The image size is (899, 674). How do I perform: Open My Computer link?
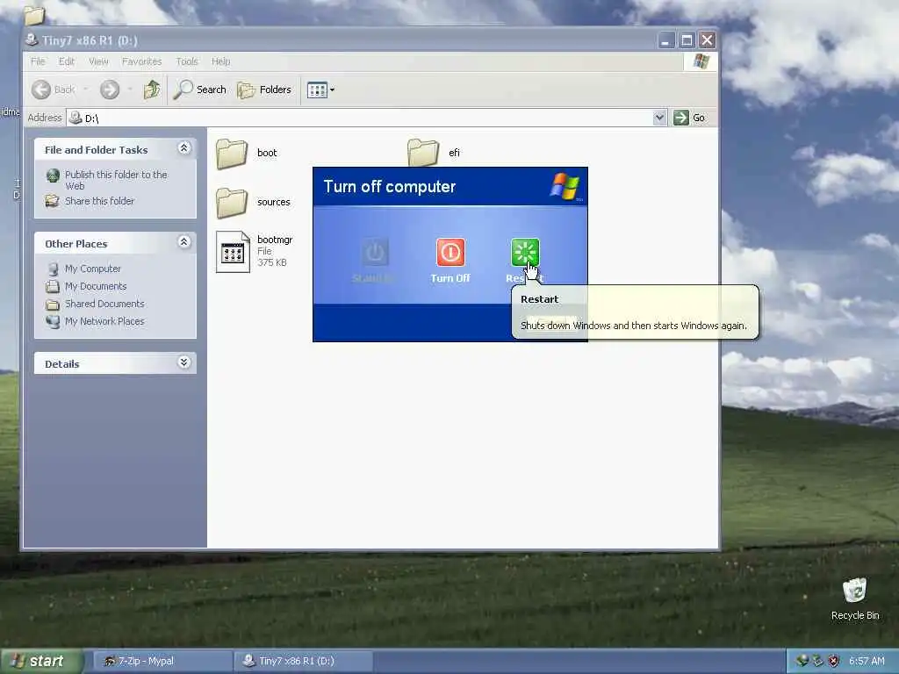[92, 269]
